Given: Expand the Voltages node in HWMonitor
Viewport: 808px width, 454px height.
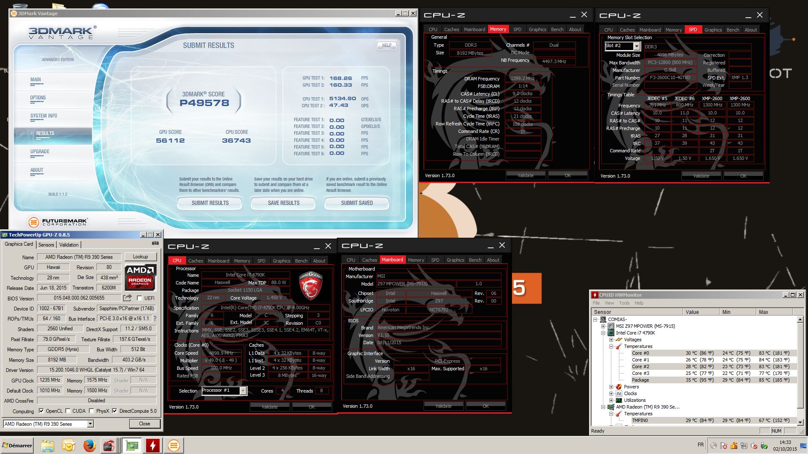Looking at the screenshot, I should 611,340.
